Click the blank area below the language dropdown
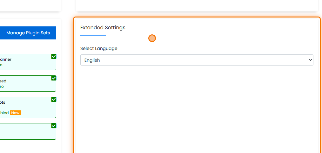Viewport: 322px width, 153px height. [197, 108]
